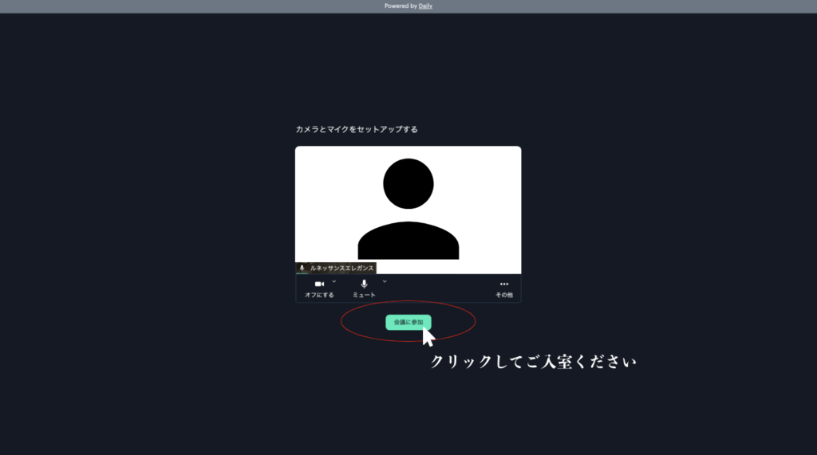Click the three-dots more options icon

click(x=504, y=284)
